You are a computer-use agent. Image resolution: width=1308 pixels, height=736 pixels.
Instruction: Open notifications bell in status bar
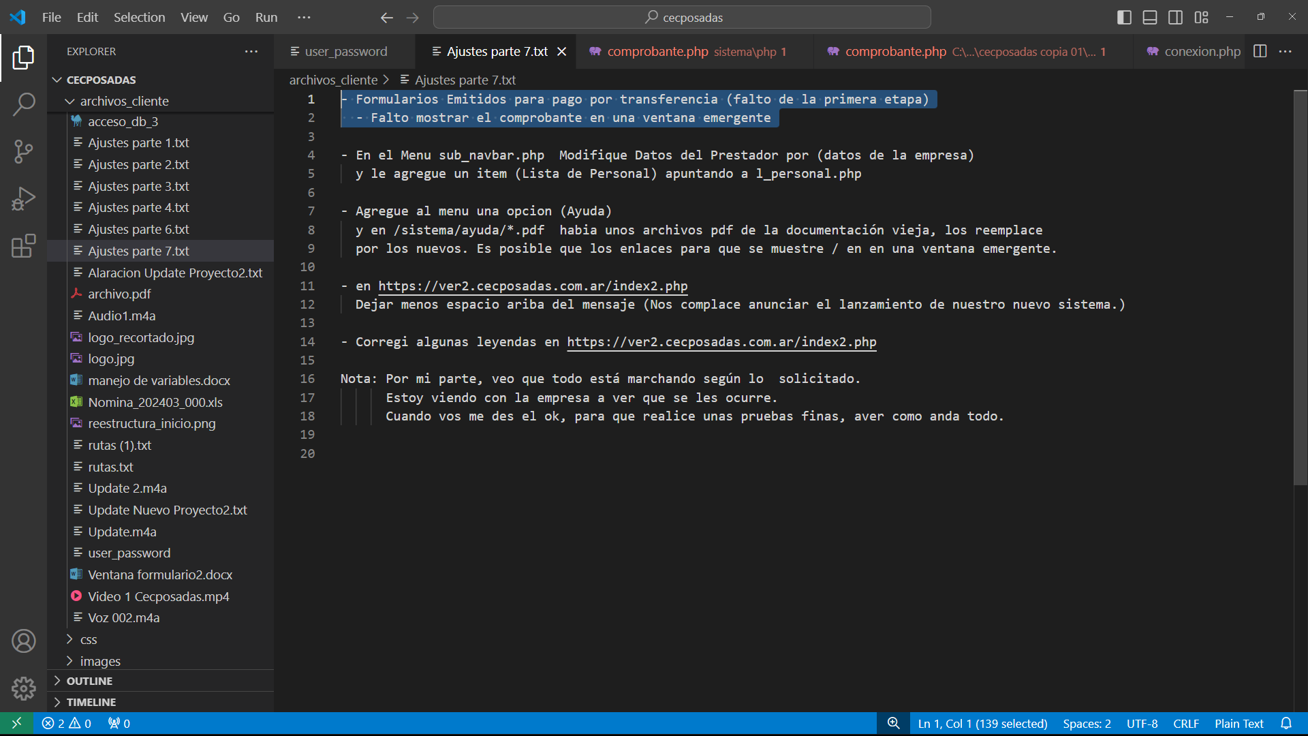[x=1286, y=724]
